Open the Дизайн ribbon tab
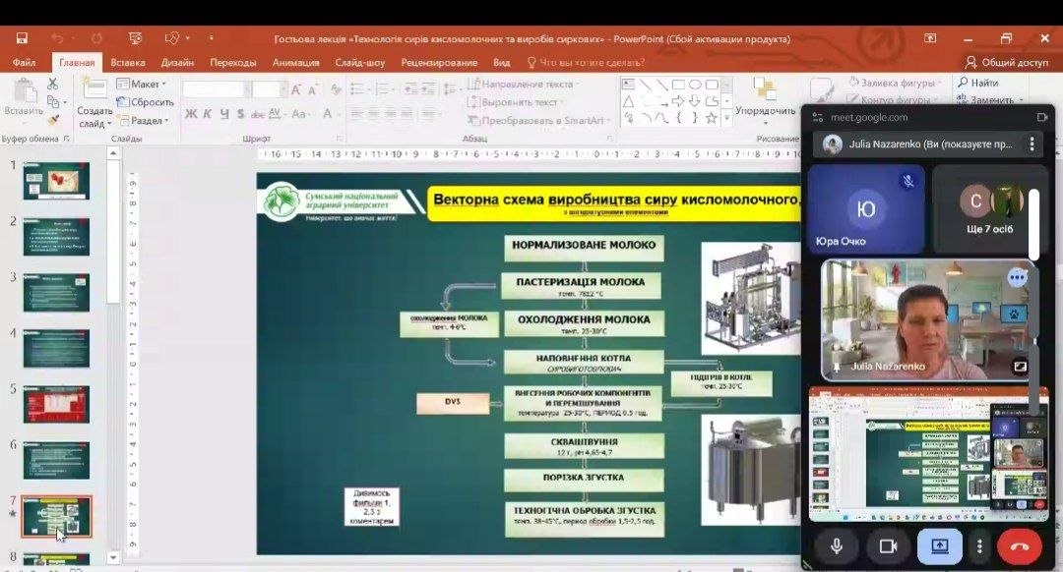This screenshot has width=1063, height=572. click(177, 62)
